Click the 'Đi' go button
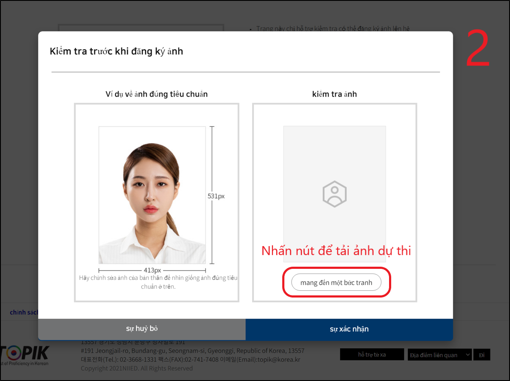Screen dimensions: 510x381 pos(482,354)
